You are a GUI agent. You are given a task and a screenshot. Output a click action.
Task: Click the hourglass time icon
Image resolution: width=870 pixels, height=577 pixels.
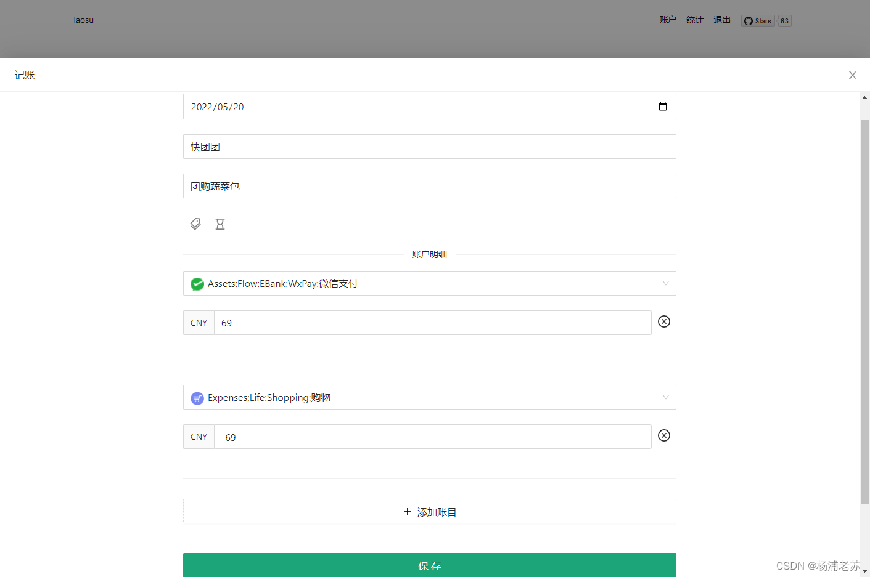point(220,224)
